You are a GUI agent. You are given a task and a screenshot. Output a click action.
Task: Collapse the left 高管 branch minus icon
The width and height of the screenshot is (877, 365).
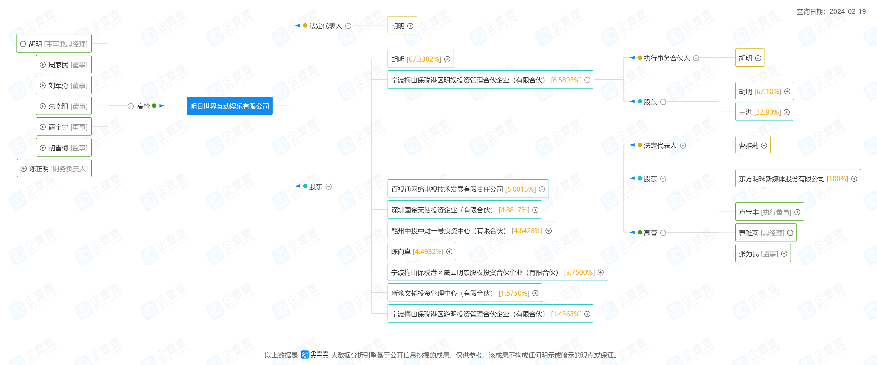point(131,106)
